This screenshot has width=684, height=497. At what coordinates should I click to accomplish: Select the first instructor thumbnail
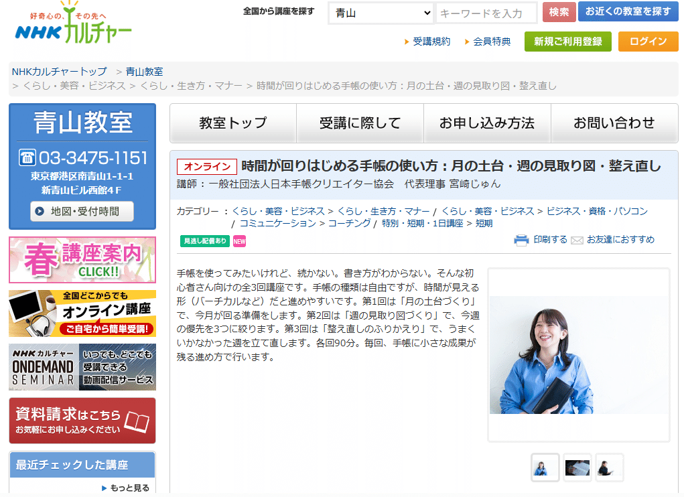[545, 468]
